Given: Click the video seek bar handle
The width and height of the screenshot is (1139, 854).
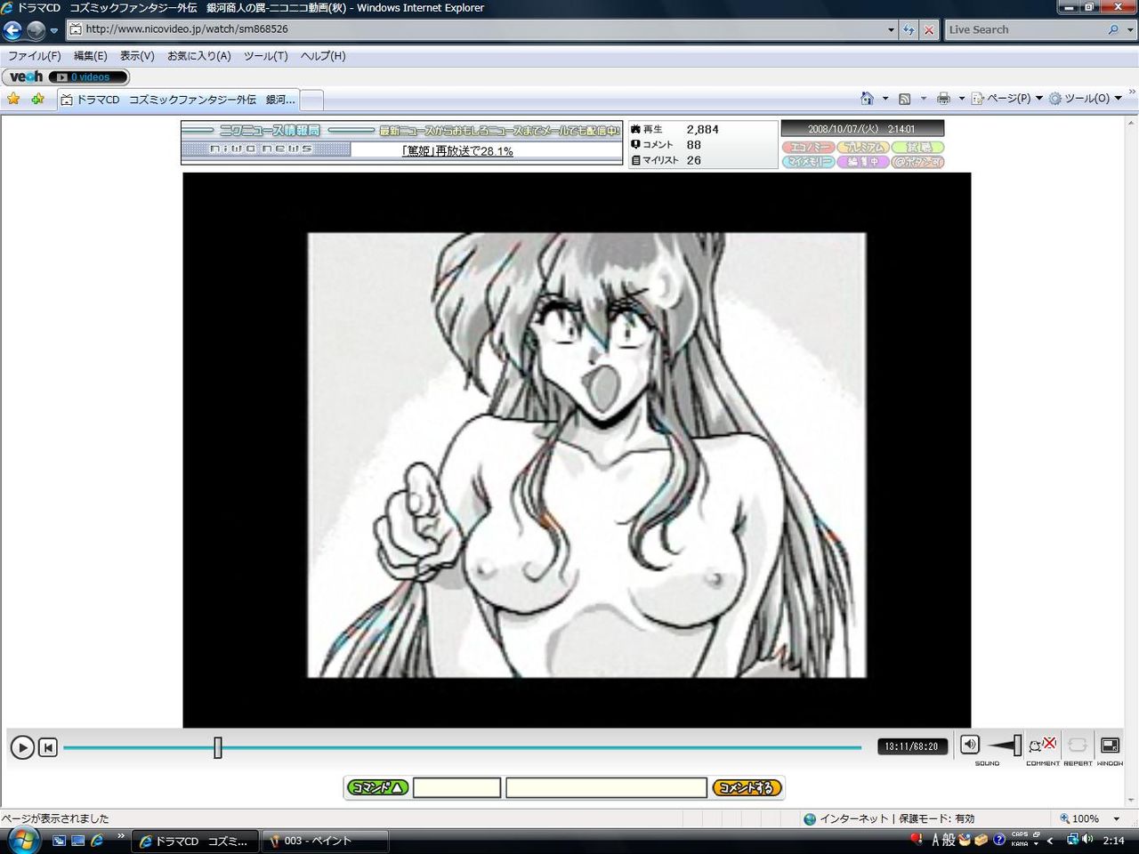Looking at the screenshot, I should (x=218, y=747).
